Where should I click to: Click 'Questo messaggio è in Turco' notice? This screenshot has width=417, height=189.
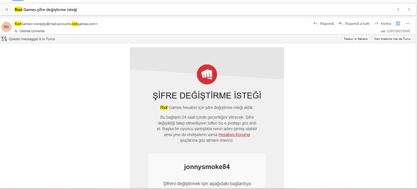[32, 39]
